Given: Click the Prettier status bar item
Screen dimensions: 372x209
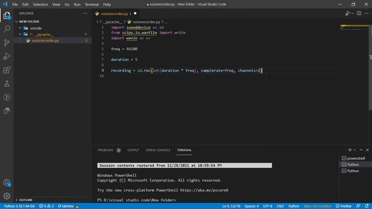Looking at the screenshot, I should 344,206.
